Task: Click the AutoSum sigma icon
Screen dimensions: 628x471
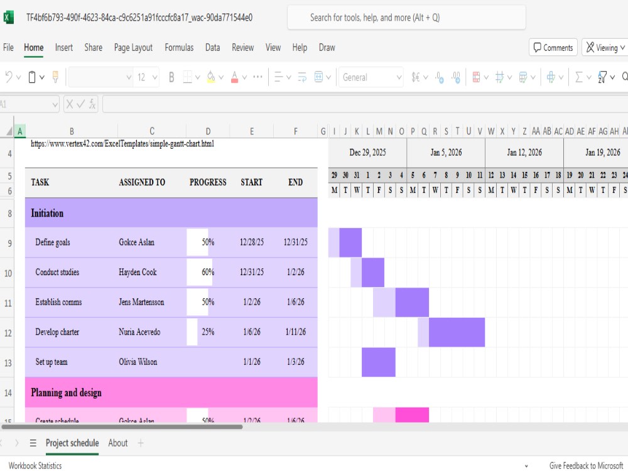Action: pos(579,77)
